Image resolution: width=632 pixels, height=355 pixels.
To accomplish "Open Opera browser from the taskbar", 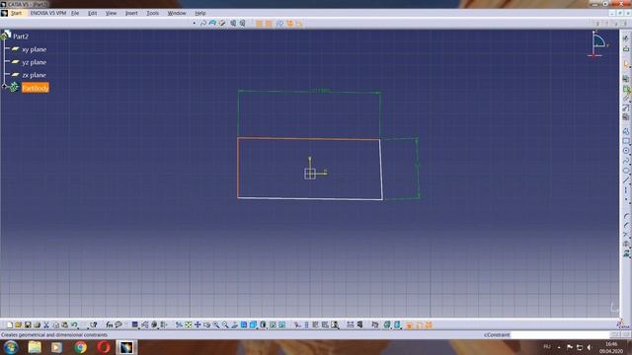I will coord(104,347).
